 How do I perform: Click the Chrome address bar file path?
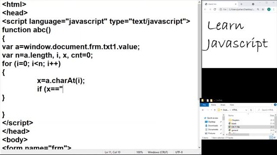(242, 9)
